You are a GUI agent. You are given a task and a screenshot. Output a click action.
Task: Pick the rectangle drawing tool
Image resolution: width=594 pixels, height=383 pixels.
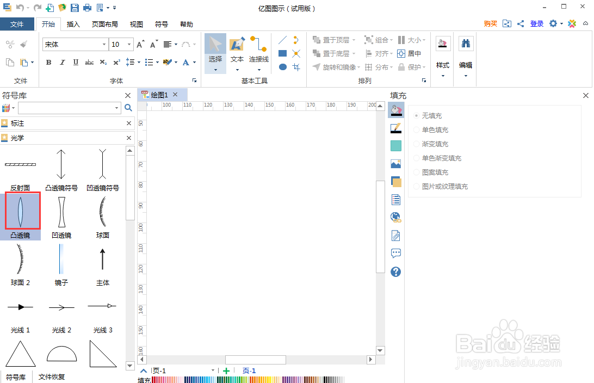[283, 53]
